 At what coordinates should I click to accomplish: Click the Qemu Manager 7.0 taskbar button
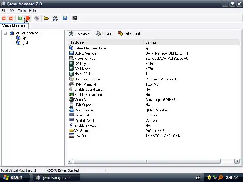click(x=56, y=178)
